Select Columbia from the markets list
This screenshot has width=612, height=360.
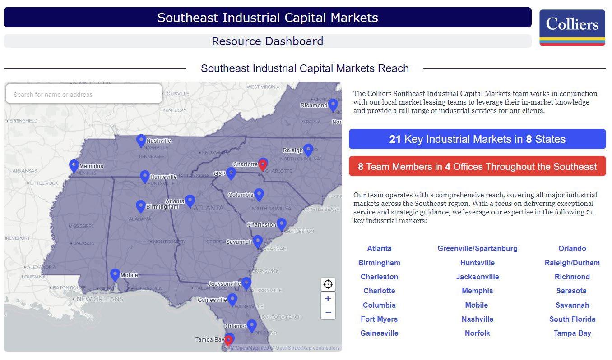[x=379, y=305]
